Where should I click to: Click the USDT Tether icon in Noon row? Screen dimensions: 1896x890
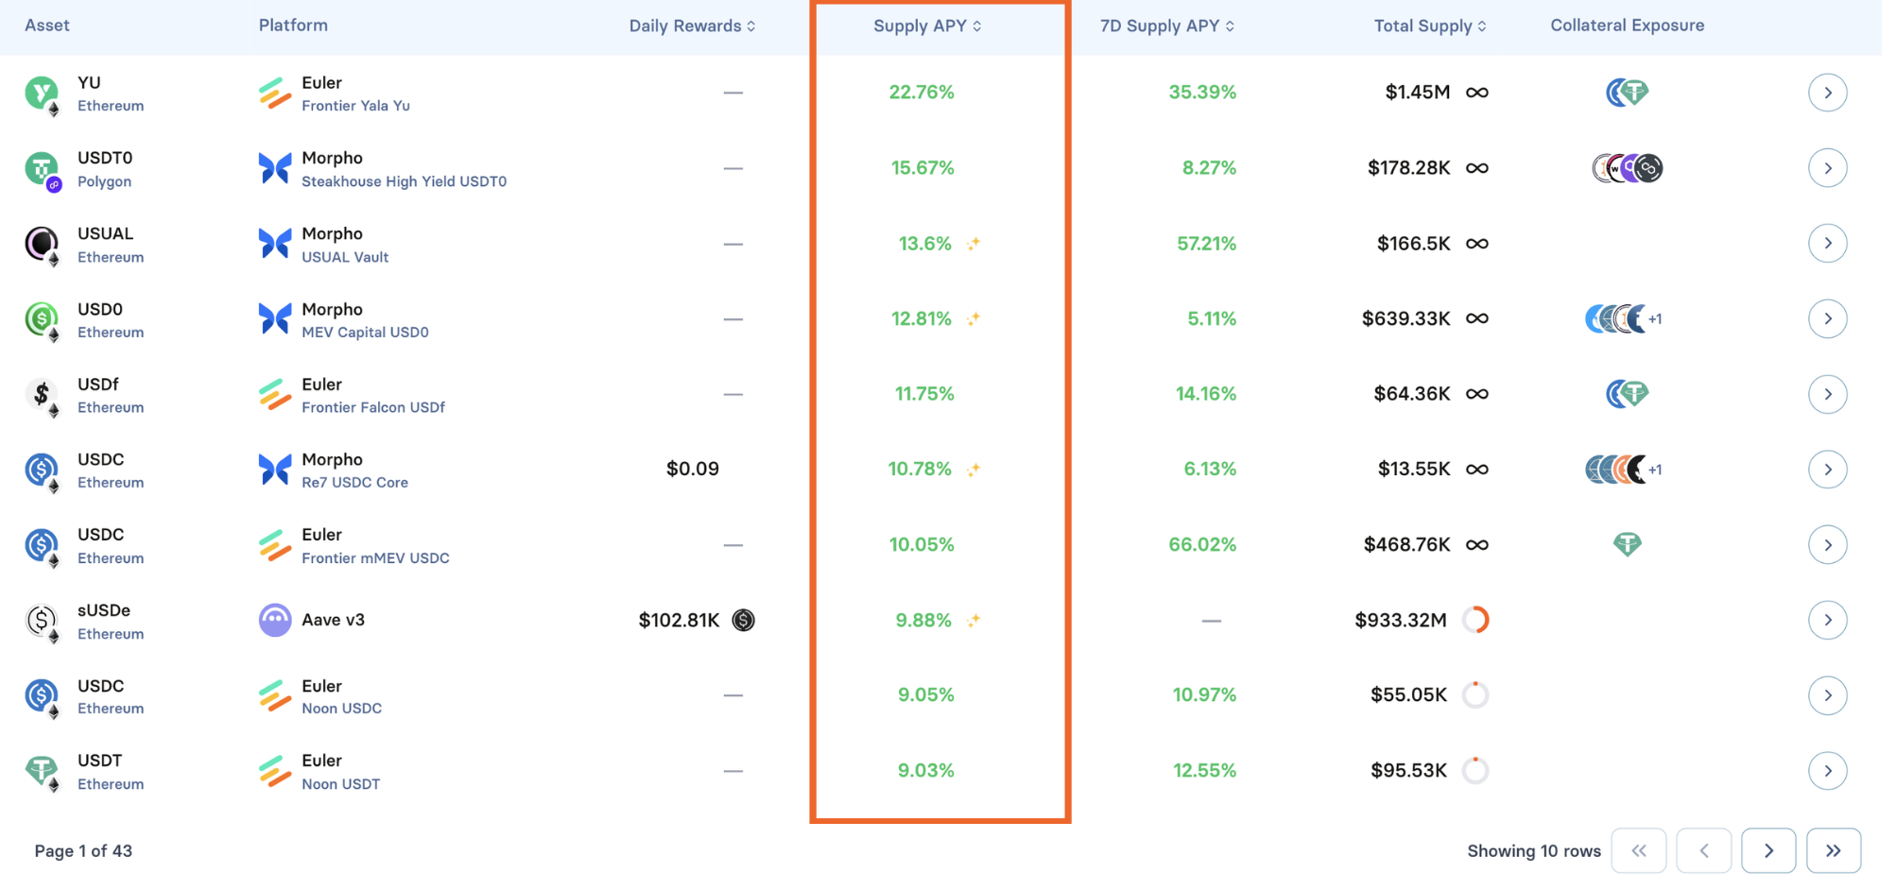pos(41,771)
